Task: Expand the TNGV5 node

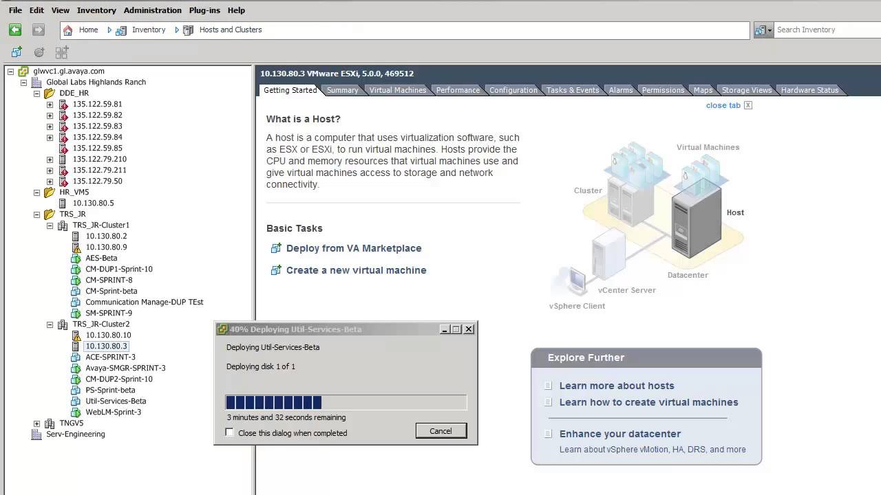Action: tap(36, 423)
